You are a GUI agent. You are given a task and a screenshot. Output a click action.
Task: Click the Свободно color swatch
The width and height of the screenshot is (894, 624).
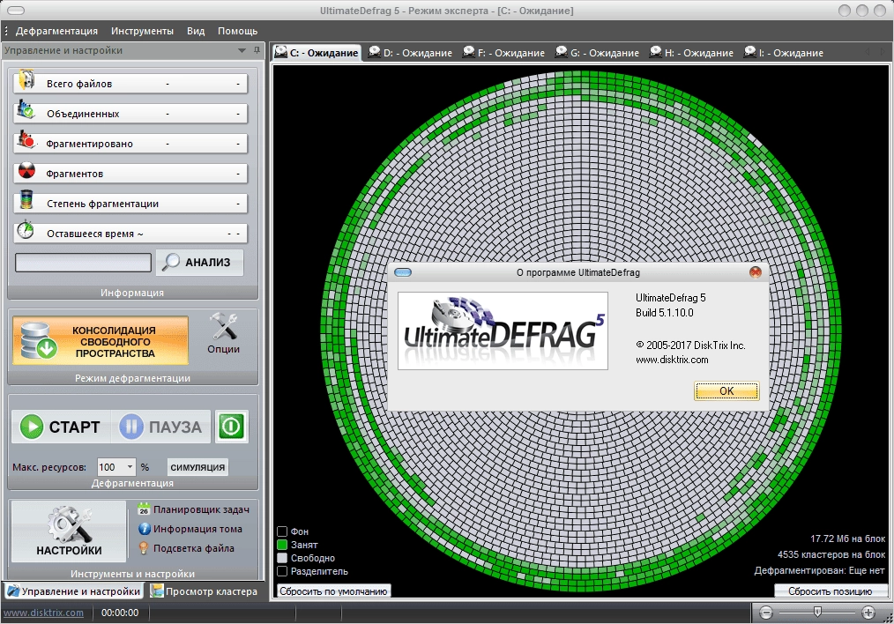[281, 557]
